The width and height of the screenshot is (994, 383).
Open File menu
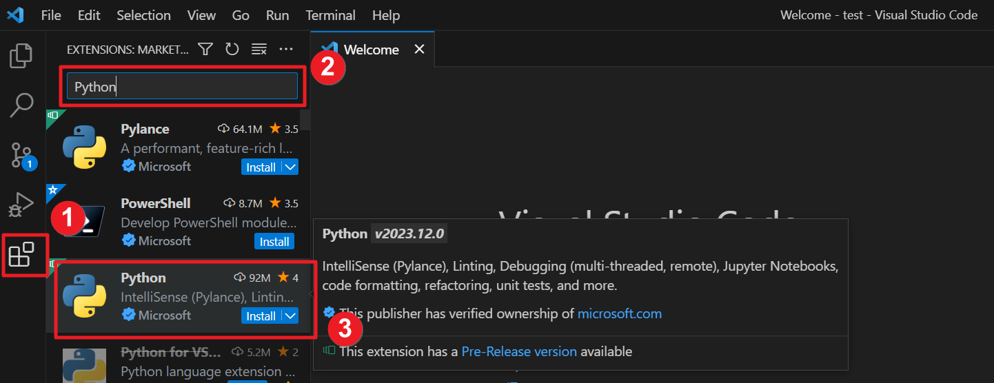click(51, 15)
